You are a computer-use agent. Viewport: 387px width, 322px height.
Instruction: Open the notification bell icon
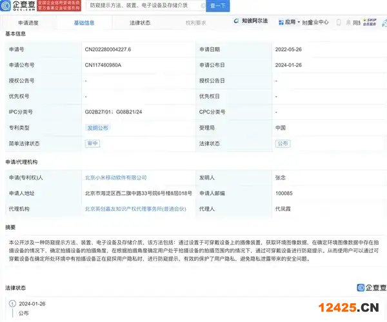pos(348,23)
